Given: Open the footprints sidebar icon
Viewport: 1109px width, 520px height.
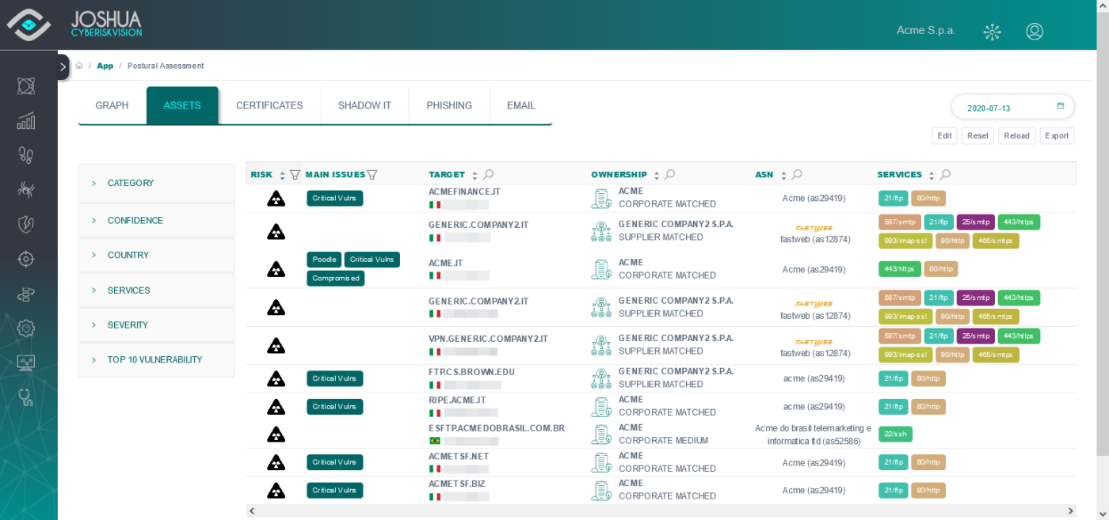Looking at the screenshot, I should click(26, 154).
